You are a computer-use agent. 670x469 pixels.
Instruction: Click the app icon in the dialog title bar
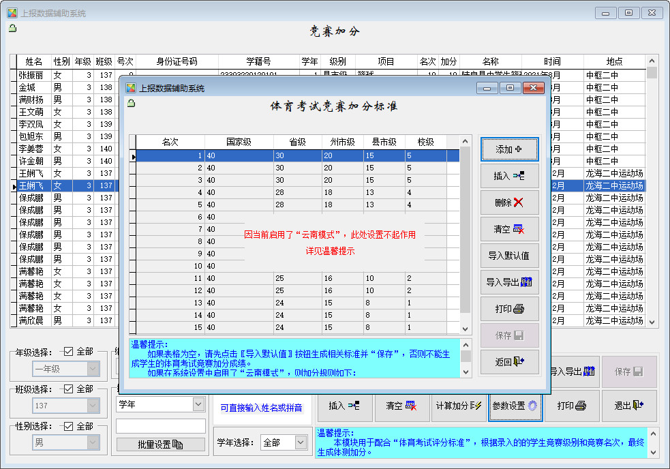pos(131,88)
